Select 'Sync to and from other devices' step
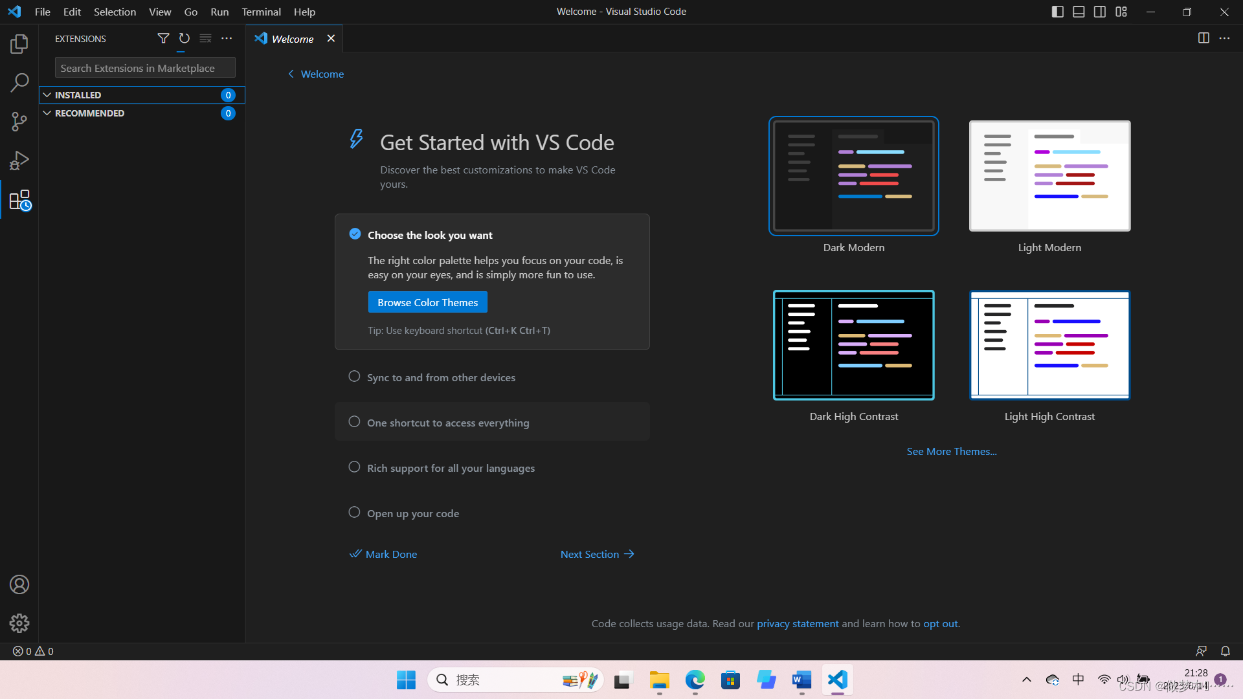 click(x=441, y=377)
